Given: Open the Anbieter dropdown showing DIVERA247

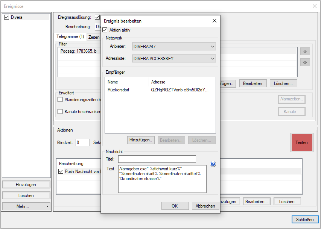Looking at the screenshot, I should (174, 47).
